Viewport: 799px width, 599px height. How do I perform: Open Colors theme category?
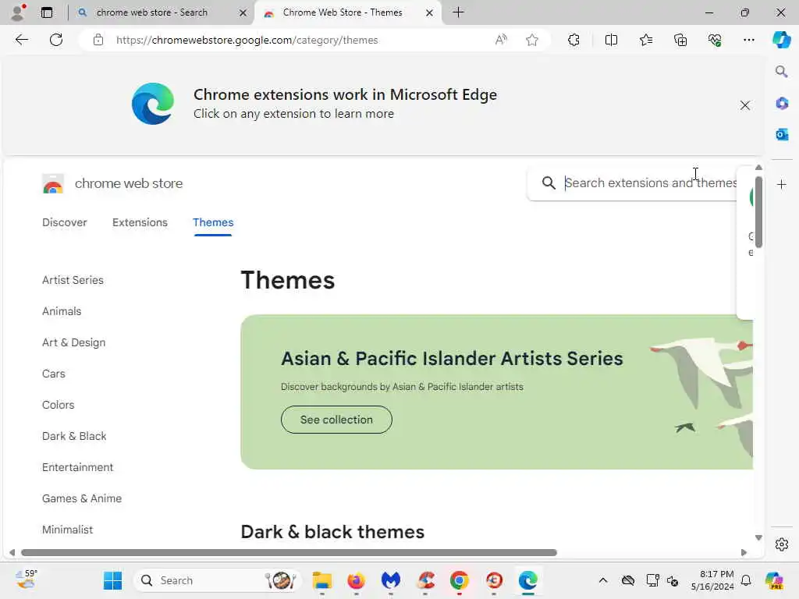[58, 405]
